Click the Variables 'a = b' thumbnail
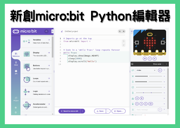Viewport: 180px width, 128px height. (27, 41)
